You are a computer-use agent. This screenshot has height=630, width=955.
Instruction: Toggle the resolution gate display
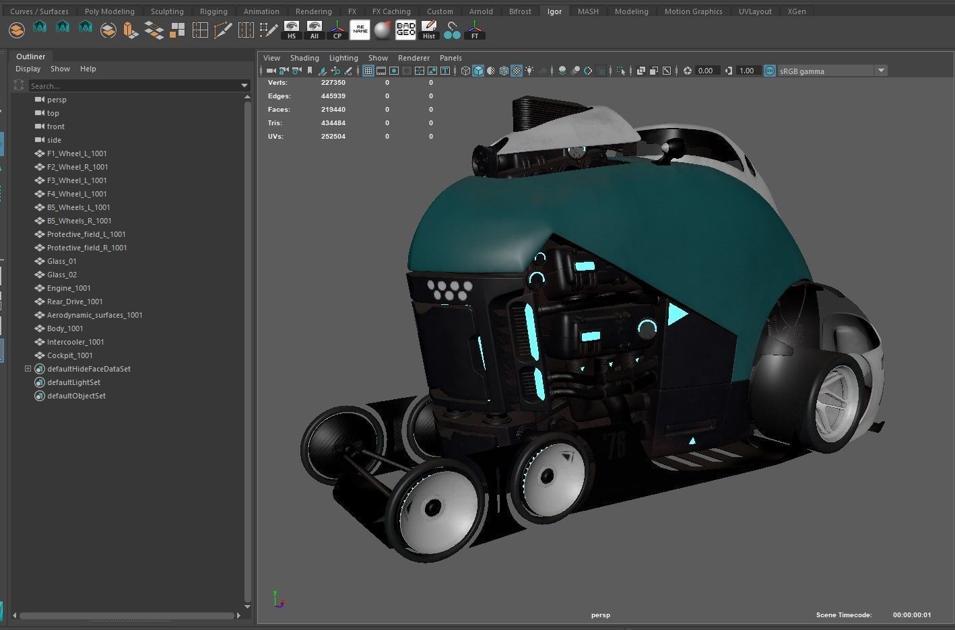394,71
